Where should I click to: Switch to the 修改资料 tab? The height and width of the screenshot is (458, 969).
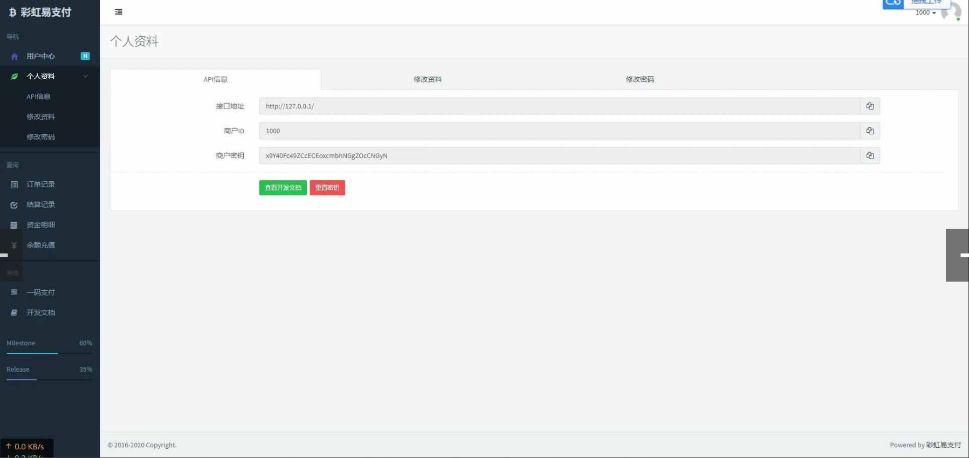428,79
